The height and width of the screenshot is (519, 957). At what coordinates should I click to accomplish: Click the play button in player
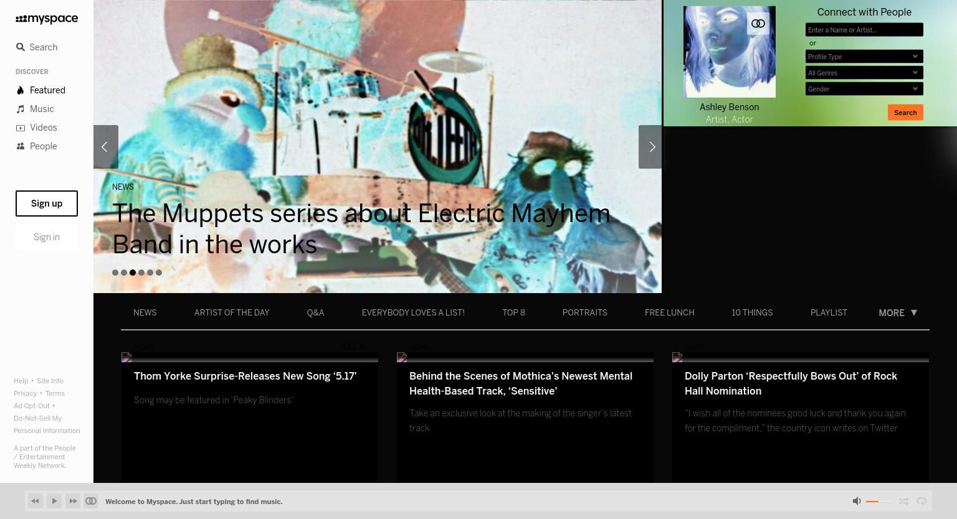[x=54, y=501]
